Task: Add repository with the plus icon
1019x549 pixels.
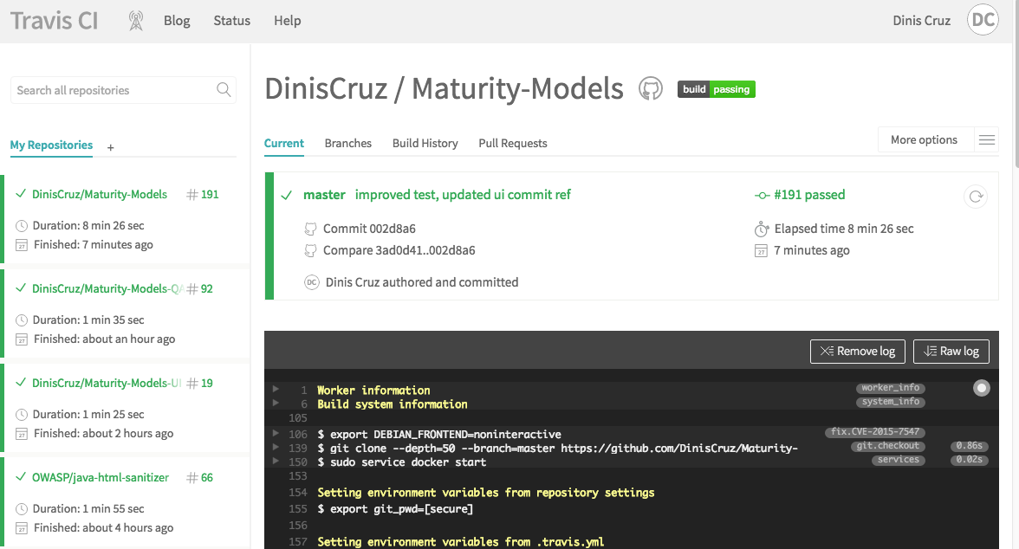Action: [x=110, y=147]
